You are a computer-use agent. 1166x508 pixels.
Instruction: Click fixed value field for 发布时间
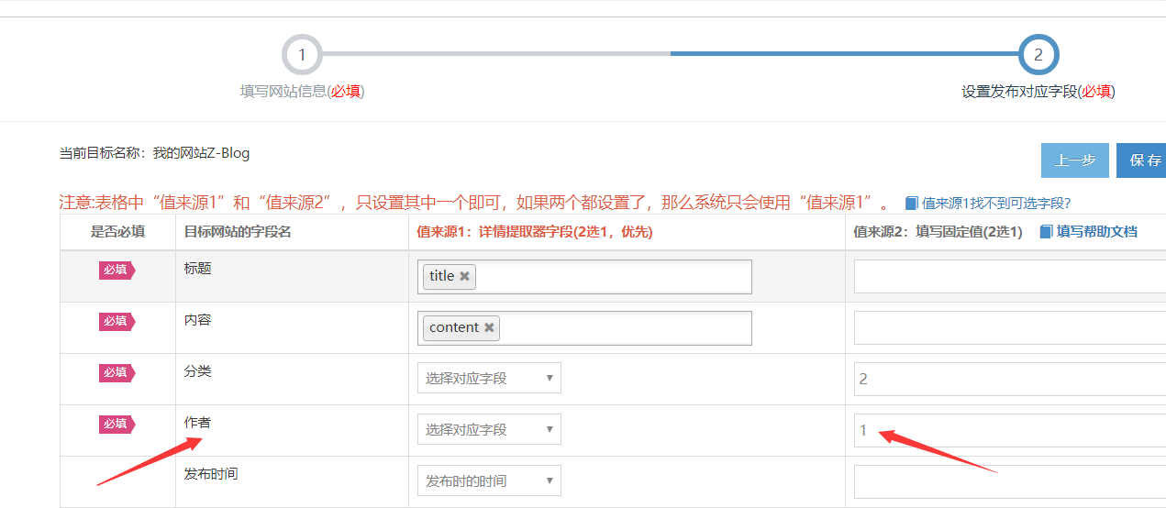[x=1010, y=481]
